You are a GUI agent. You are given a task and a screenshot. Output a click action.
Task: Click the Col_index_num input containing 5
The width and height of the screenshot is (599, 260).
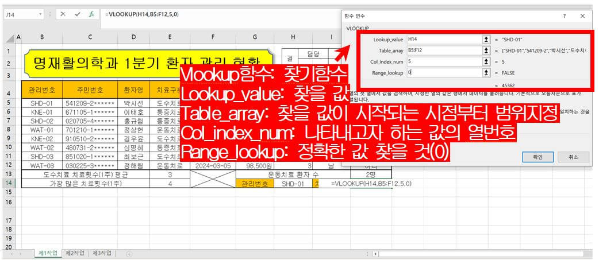tap(444, 61)
